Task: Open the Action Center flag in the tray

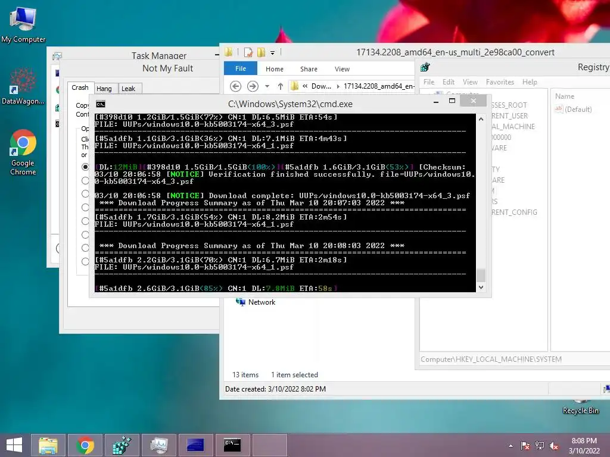Action: [x=525, y=446]
